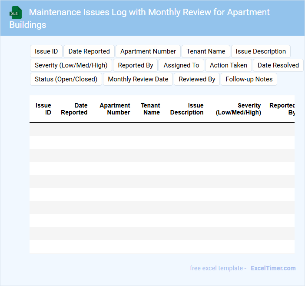This screenshot has height=286, width=305.
Task: Click the Apartment Number column header
Action: click(x=115, y=109)
